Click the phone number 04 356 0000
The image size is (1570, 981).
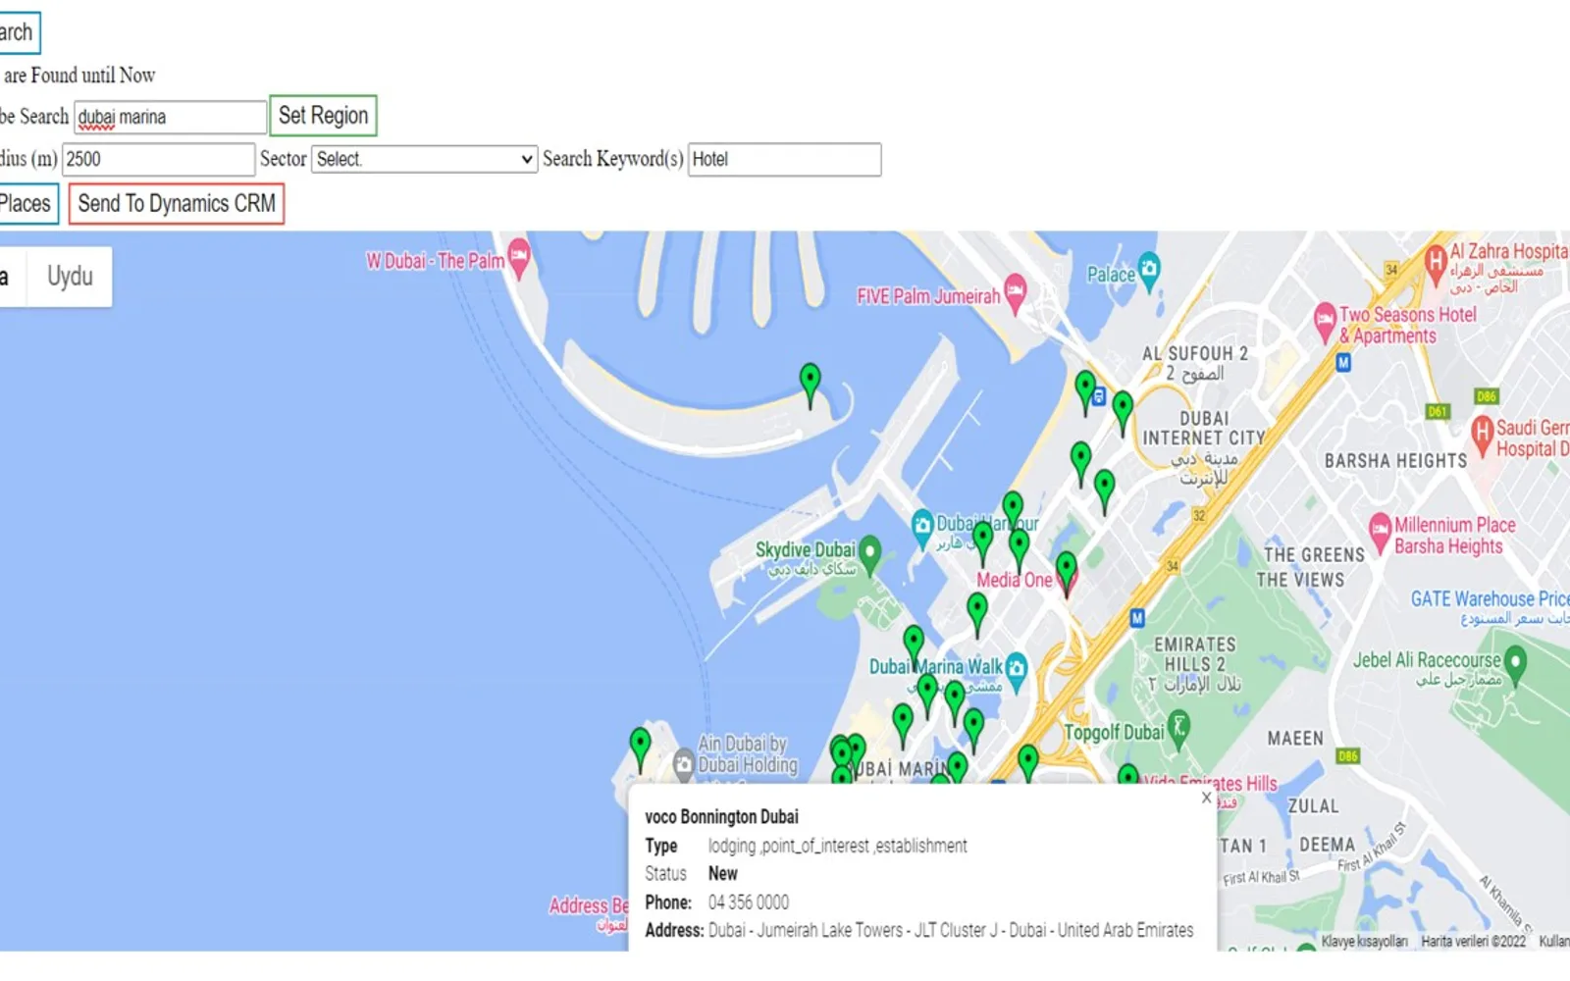click(749, 903)
